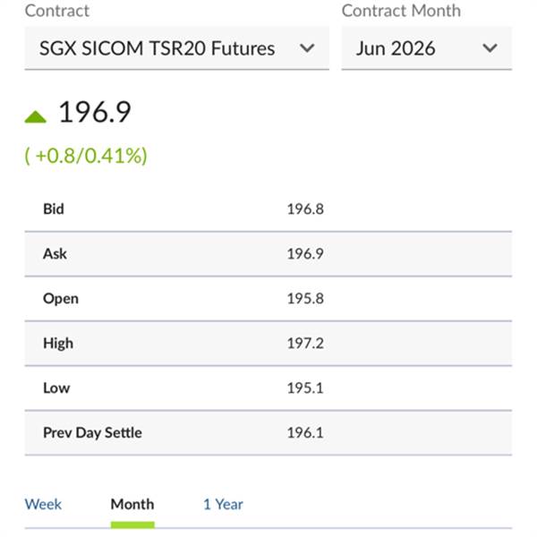Click the last price 196.9
Image resolution: width=537 pixels, height=537 pixels.
[x=95, y=113]
